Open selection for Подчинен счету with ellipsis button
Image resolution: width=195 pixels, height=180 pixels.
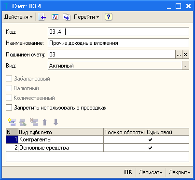tap(179, 55)
